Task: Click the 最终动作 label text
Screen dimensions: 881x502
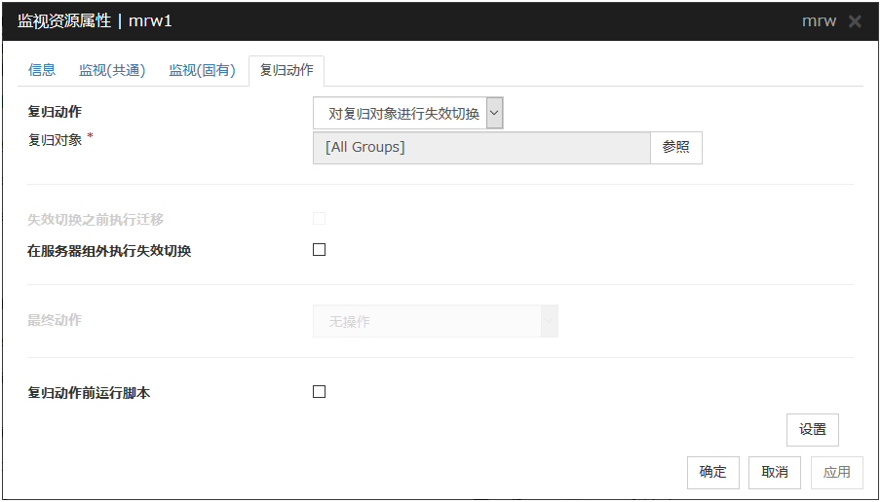Action: 55,320
